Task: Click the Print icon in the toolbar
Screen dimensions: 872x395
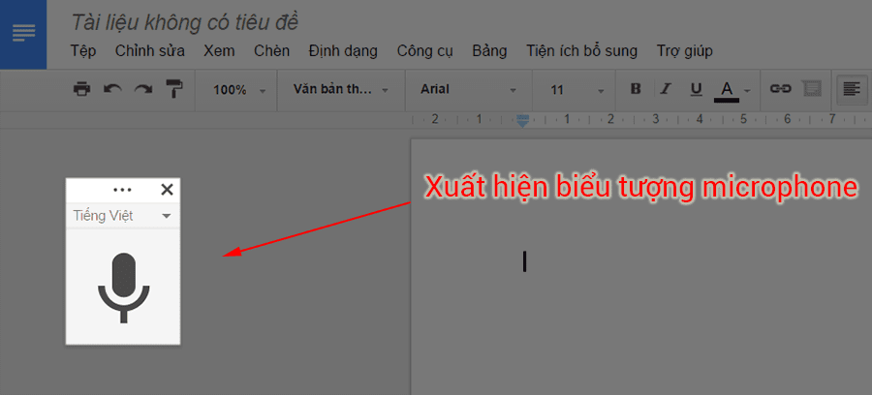Action: 81,89
